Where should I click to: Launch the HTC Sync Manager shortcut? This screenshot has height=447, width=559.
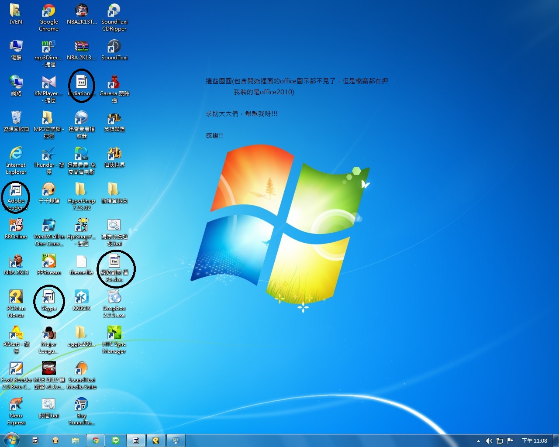[x=114, y=340]
